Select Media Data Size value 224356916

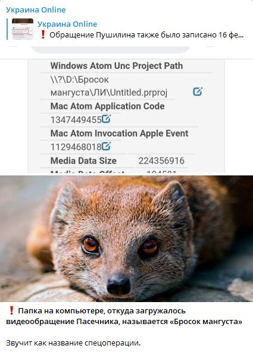point(161,161)
